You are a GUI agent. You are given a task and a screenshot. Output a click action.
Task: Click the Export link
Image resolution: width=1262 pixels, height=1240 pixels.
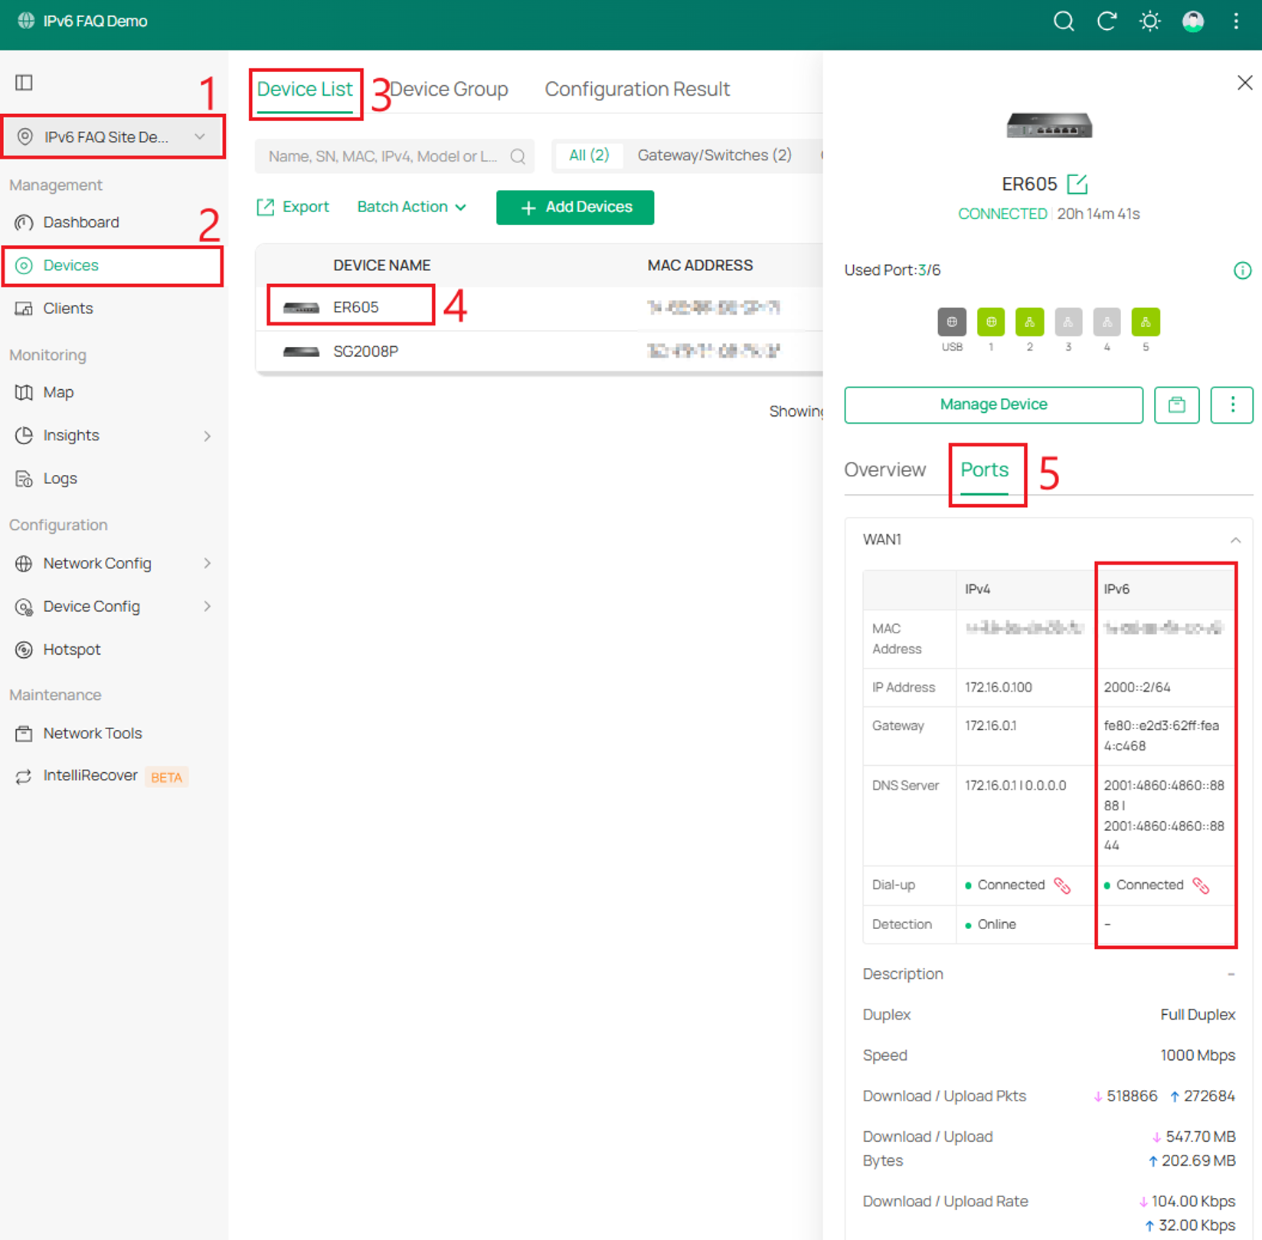[293, 207]
